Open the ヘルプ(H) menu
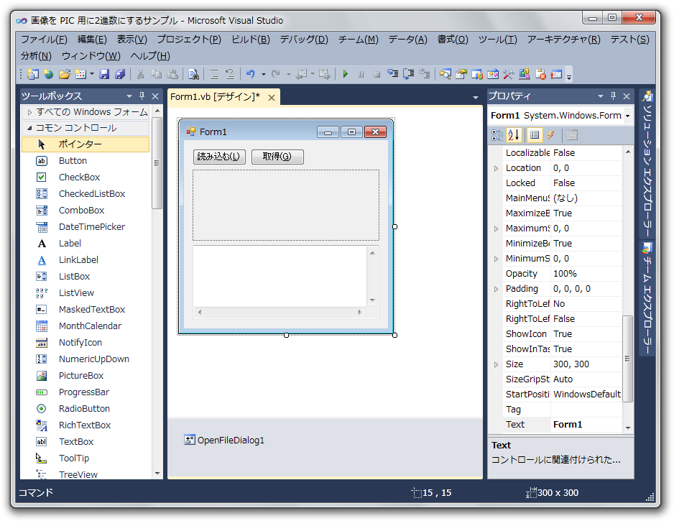Screen dimensions: 674x521 tap(150, 56)
